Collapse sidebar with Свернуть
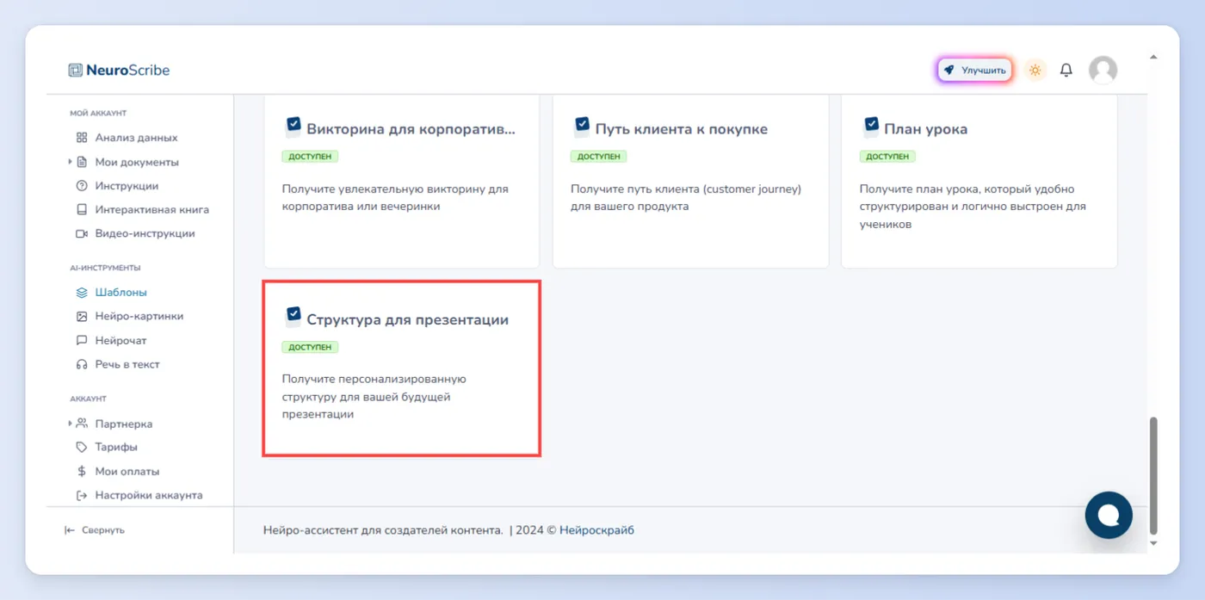The height and width of the screenshot is (600, 1205). (95, 530)
